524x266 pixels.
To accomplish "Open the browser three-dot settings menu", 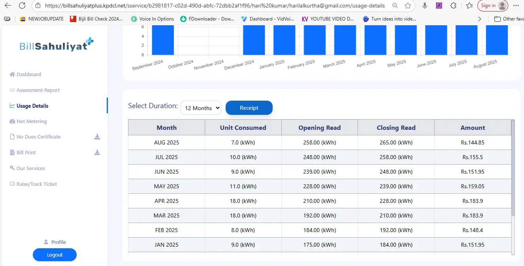I will 516,6.
